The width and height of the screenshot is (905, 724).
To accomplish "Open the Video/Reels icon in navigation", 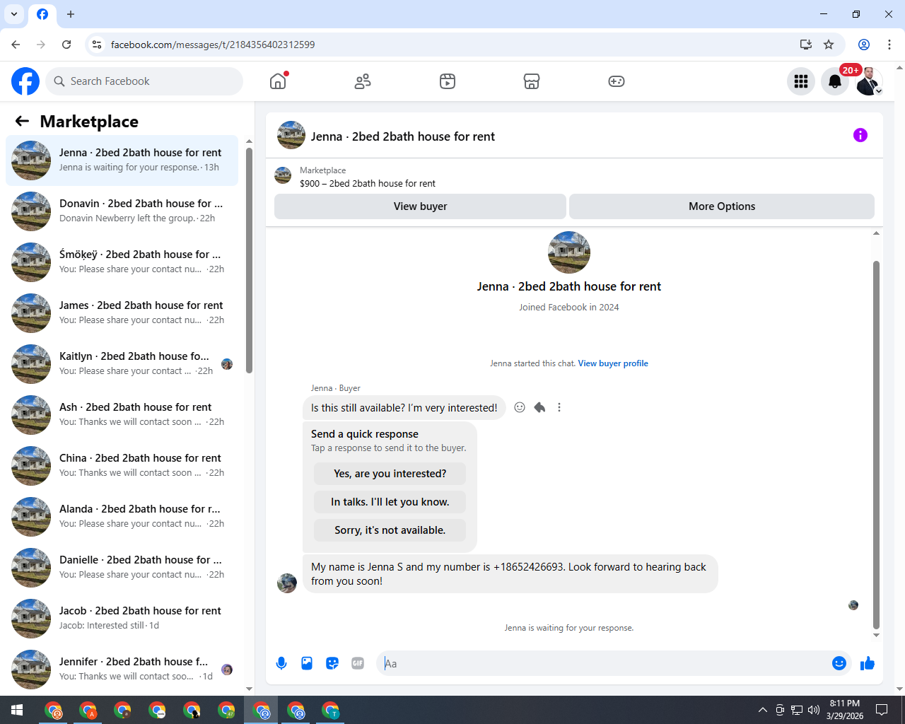I will pos(448,81).
